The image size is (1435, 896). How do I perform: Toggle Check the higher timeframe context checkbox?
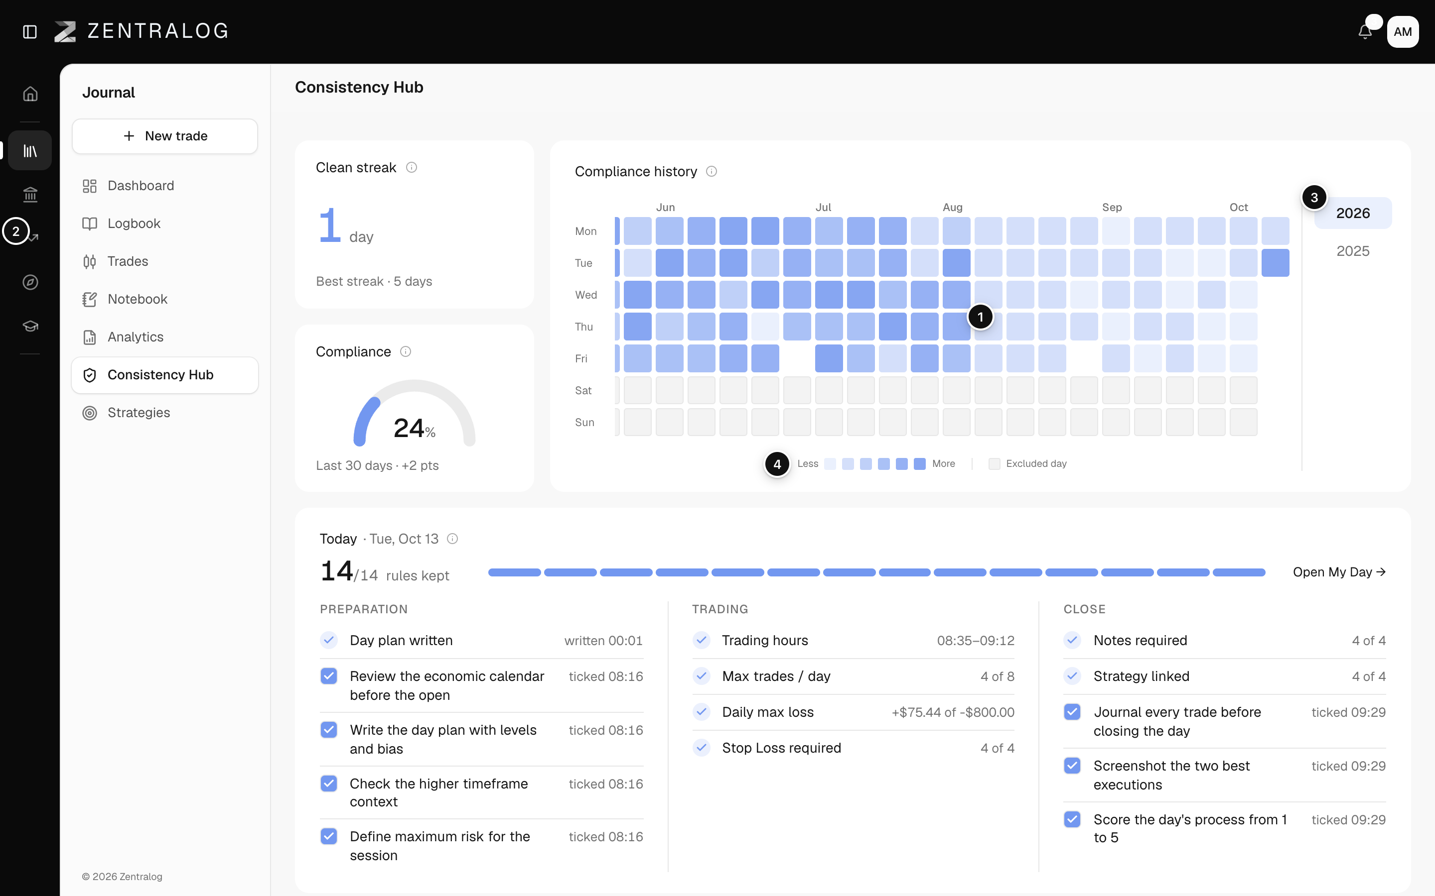329,784
